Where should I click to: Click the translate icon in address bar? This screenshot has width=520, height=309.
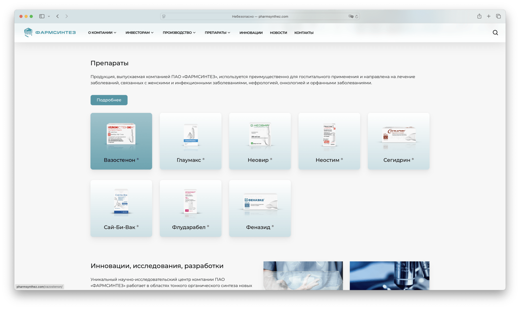coord(351,17)
